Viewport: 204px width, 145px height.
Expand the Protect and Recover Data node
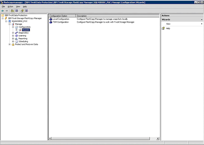pos(10,44)
